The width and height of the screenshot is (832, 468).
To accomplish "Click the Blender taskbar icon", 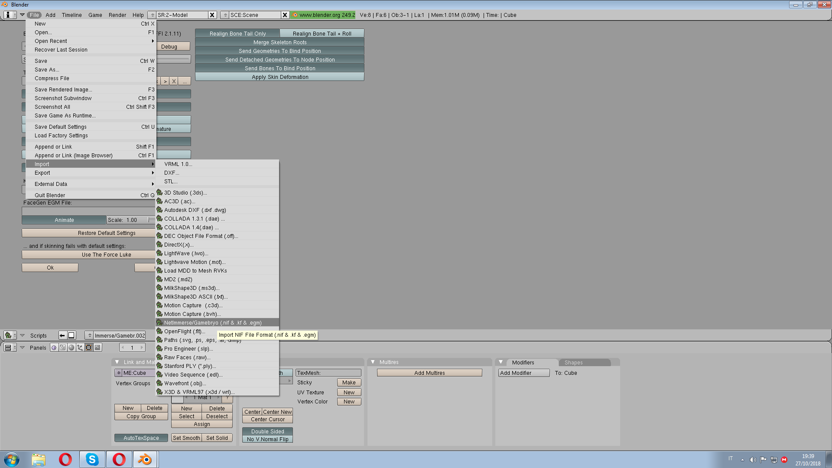I will [145, 459].
